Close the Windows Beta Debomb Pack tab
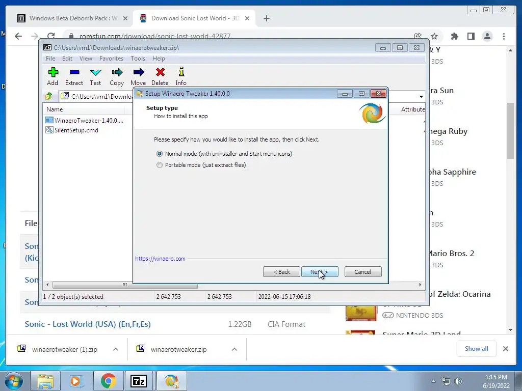 click(125, 18)
